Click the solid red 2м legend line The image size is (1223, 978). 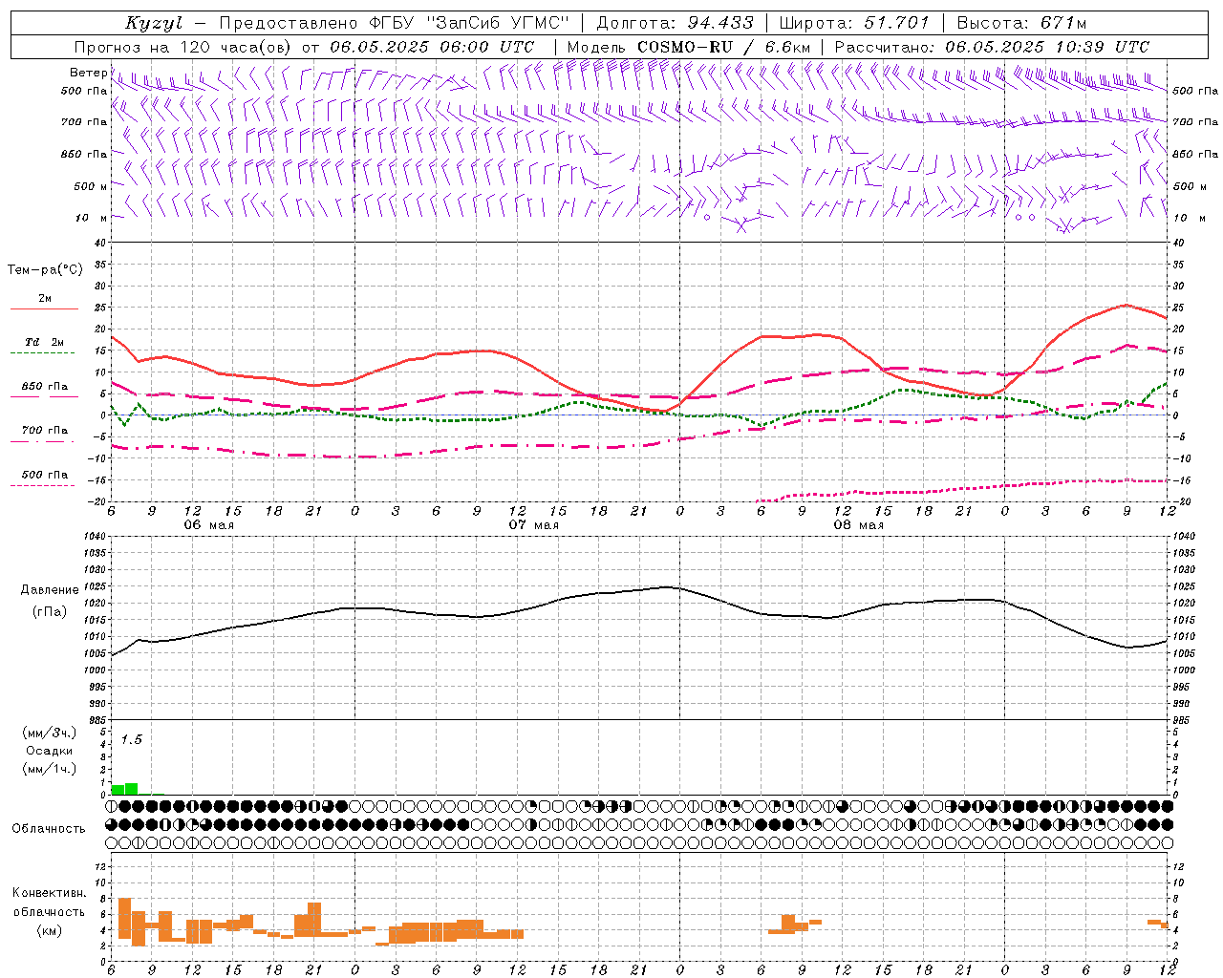click(44, 308)
